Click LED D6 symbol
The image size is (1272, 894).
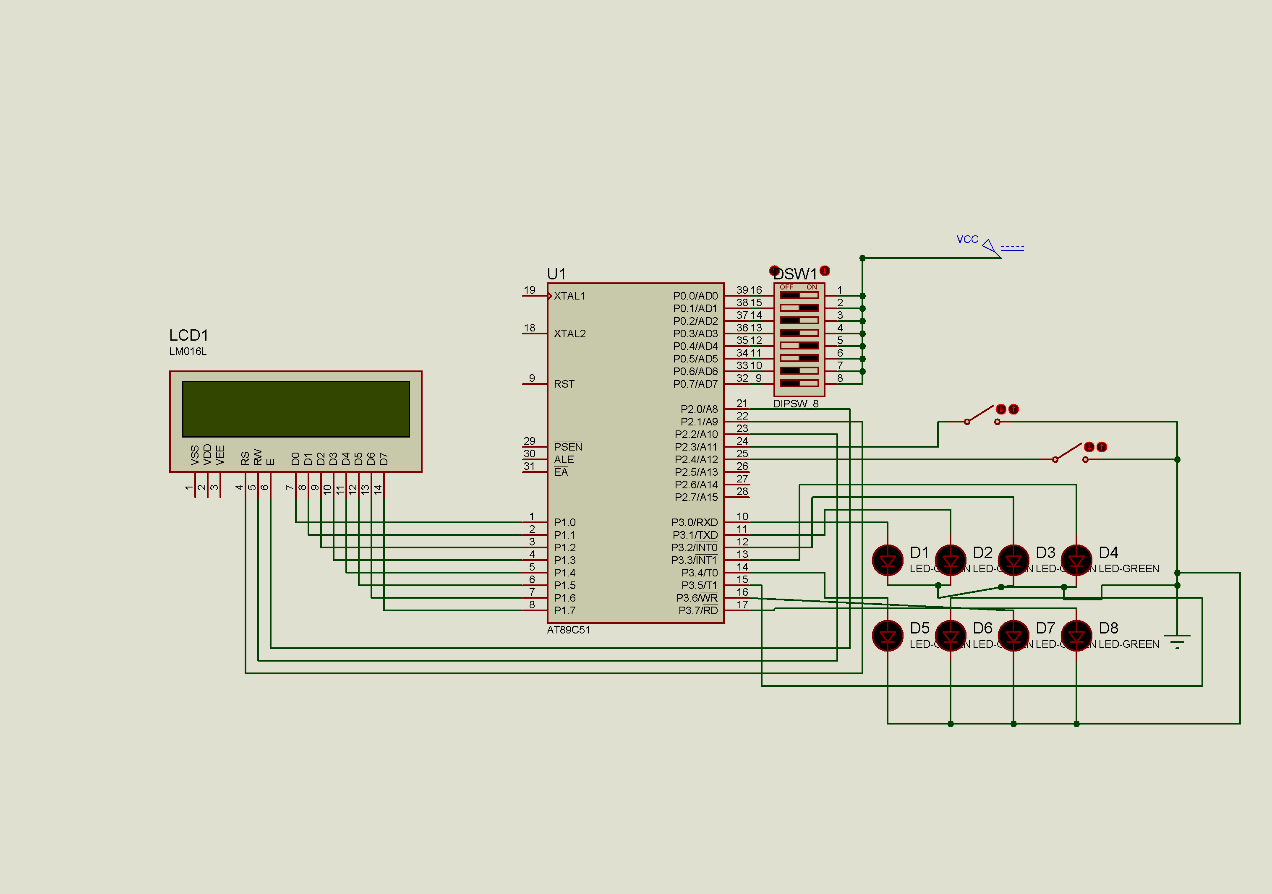[951, 636]
